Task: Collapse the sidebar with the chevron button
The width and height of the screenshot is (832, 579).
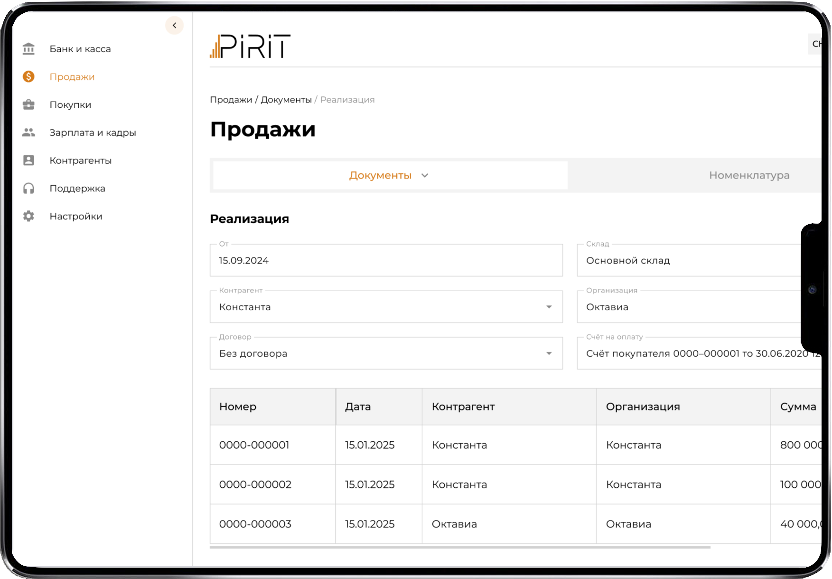Action: 174,25
